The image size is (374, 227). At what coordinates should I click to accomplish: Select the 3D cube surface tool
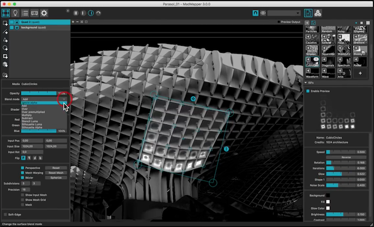point(5,65)
